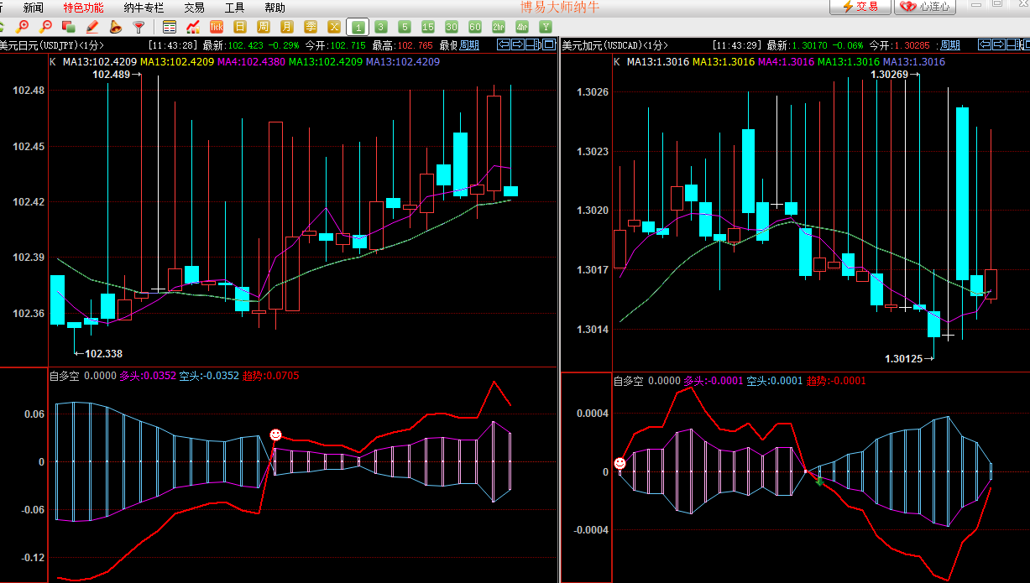This screenshot has width=1030, height=583.
Task: Click the smiley marker in USDJPY indicator panel
Action: point(275,435)
